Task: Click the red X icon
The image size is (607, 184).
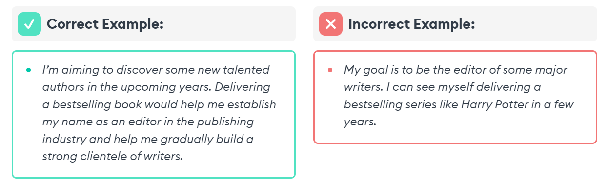Action: click(331, 24)
